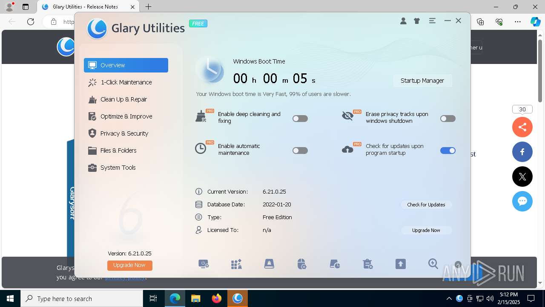Open new browser tab with plus button
The image size is (545, 307).
(x=148, y=7)
